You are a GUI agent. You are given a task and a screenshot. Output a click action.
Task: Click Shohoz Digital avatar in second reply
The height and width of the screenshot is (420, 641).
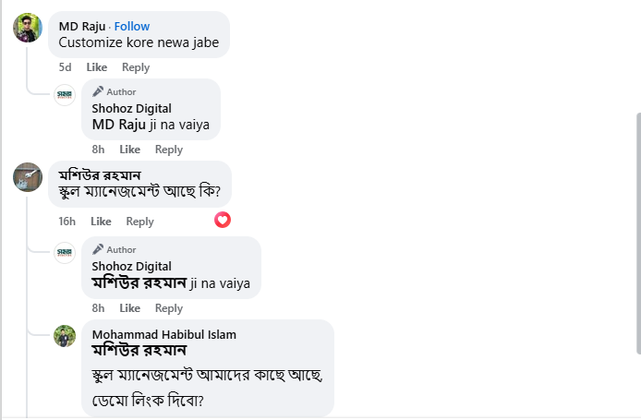point(65,253)
